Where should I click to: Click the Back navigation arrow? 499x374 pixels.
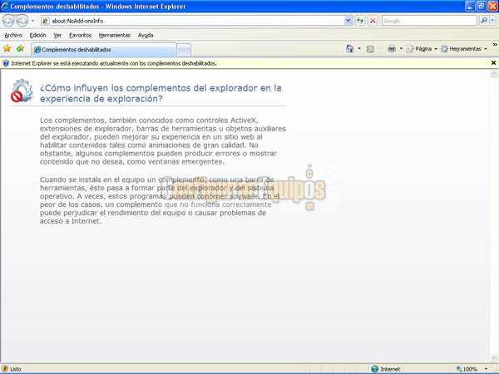click(8, 21)
